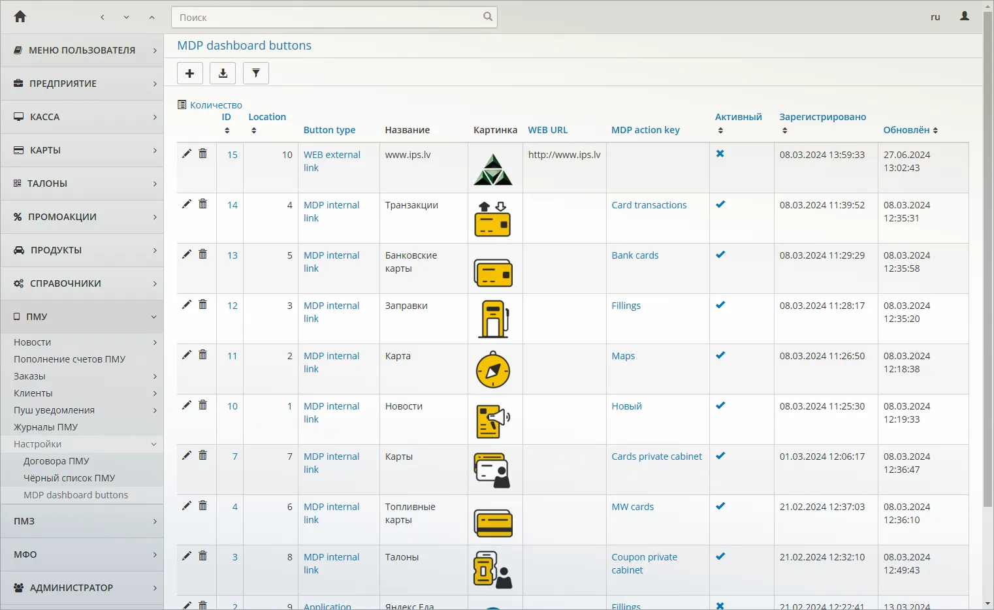Open the Card transactions action key link

[x=649, y=205]
